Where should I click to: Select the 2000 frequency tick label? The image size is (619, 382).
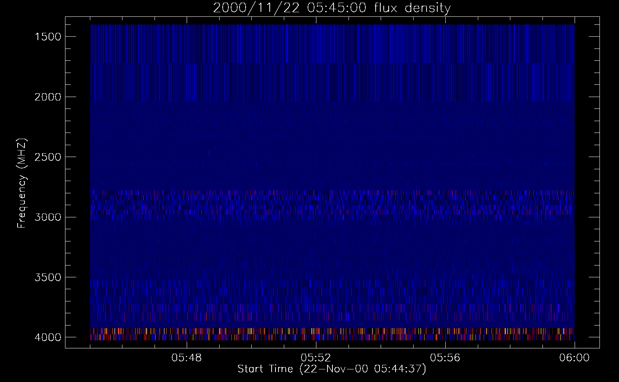point(48,97)
